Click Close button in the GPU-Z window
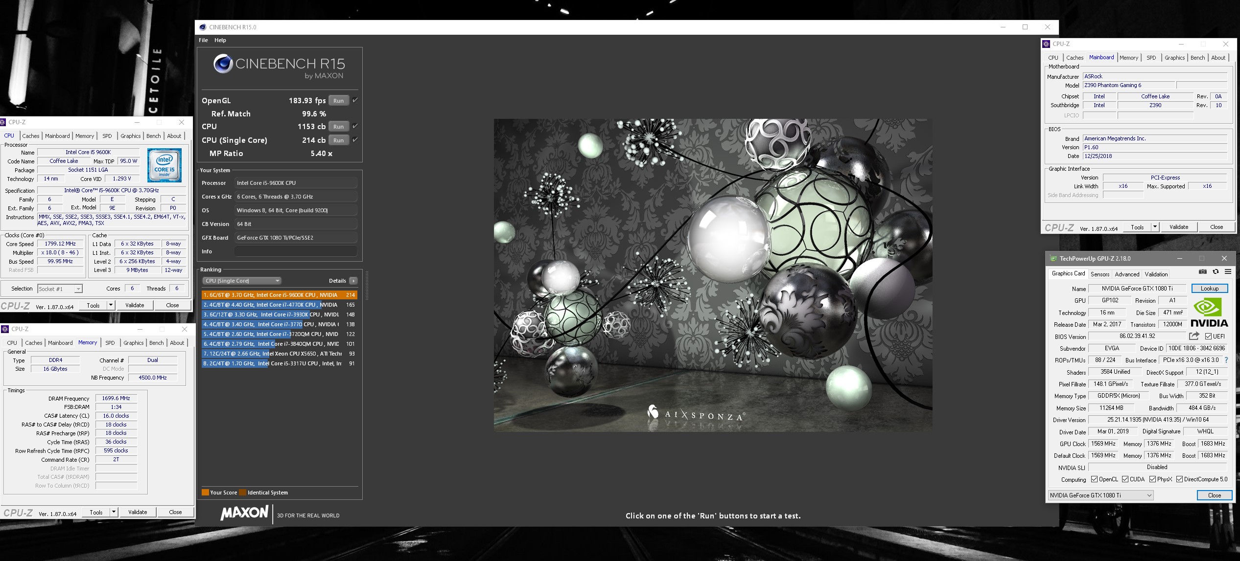The image size is (1240, 561). pos(1215,495)
